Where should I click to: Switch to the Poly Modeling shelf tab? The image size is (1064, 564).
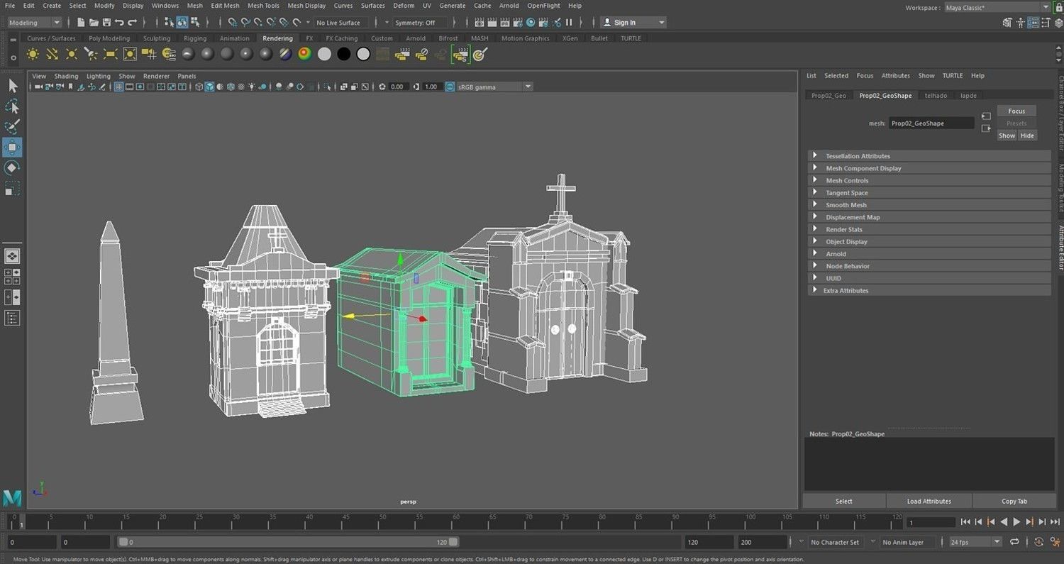coord(109,38)
